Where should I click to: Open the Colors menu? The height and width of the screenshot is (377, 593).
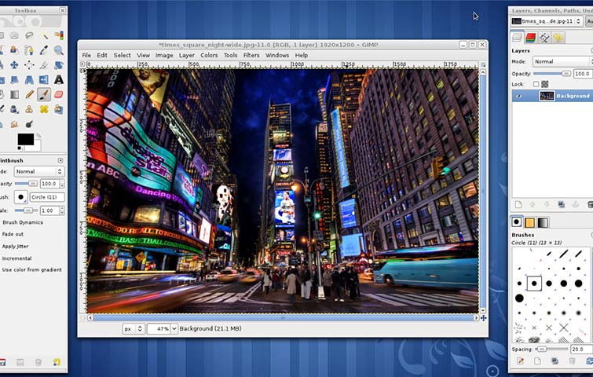[x=209, y=55]
